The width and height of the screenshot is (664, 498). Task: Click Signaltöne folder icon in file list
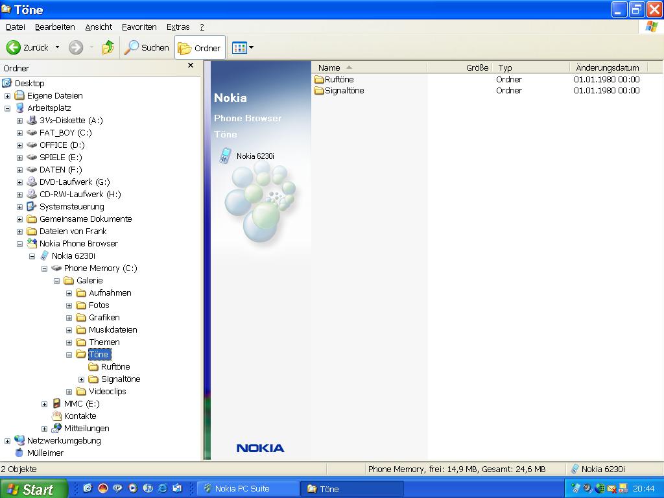tap(319, 91)
